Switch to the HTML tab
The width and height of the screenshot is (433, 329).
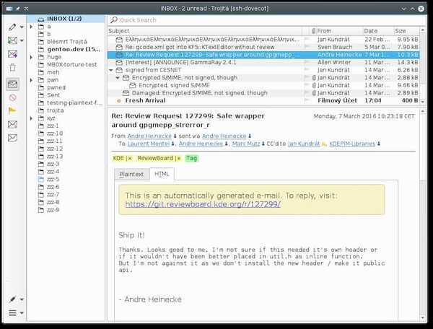[x=162, y=174]
